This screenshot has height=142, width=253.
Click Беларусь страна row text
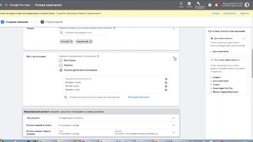coord(73,82)
